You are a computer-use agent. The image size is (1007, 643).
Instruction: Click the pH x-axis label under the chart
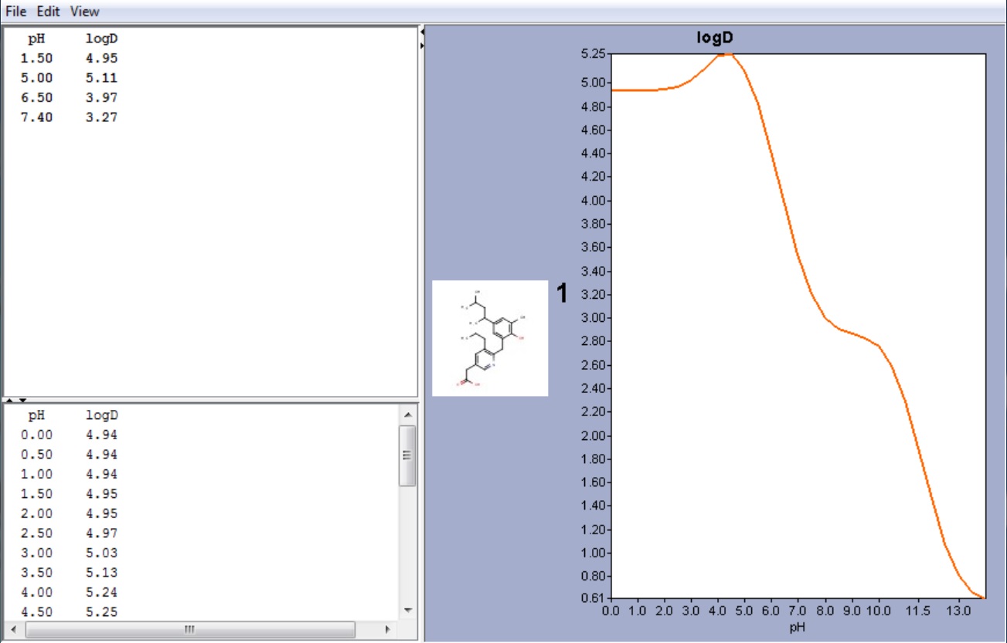pos(797,628)
